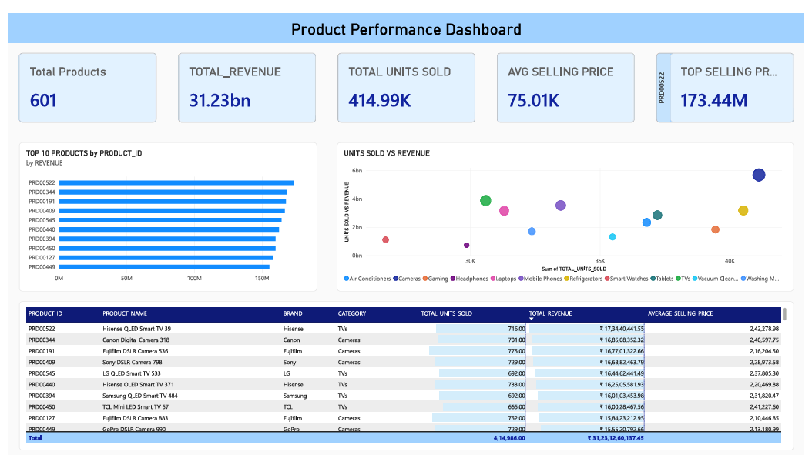812x455 pixels.
Task: Click the table's vertical scrollbar
Action: click(x=785, y=314)
